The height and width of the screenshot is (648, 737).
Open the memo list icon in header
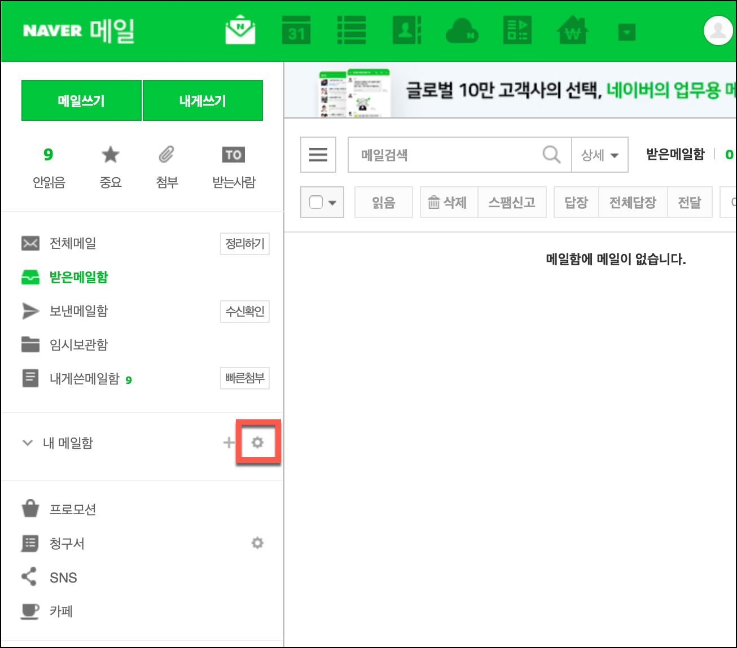(352, 30)
